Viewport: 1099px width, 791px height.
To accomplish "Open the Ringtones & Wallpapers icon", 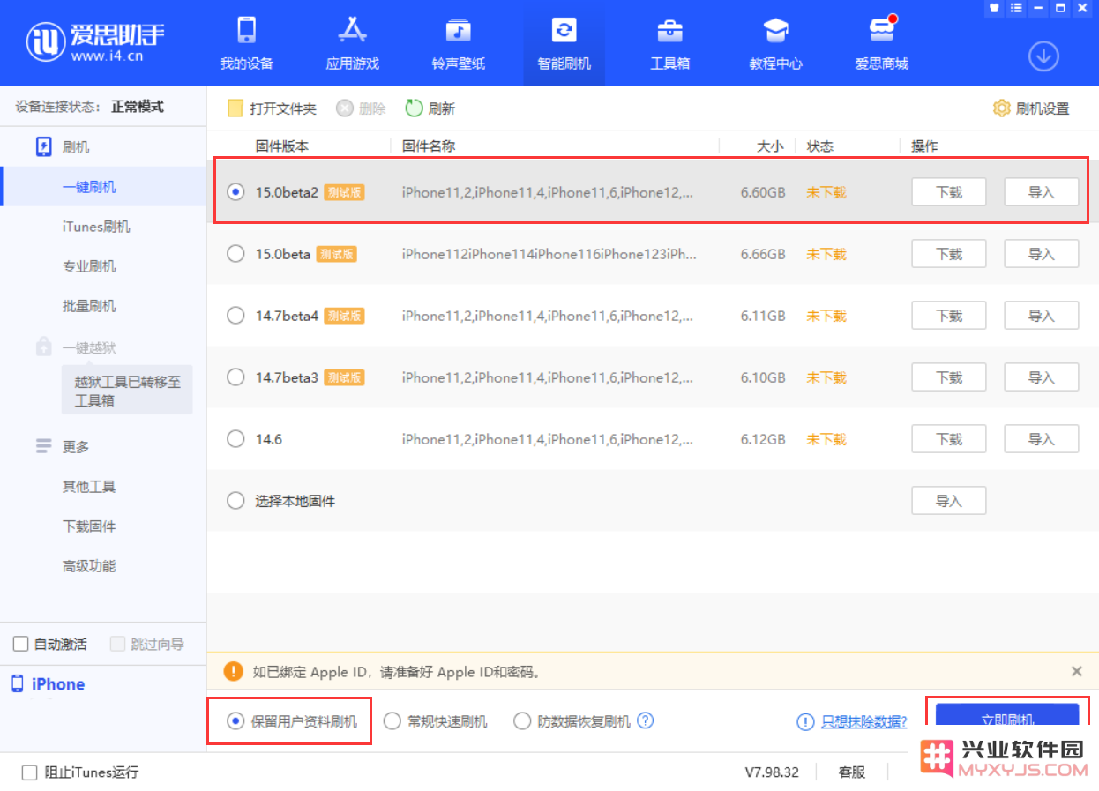I will 458,30.
